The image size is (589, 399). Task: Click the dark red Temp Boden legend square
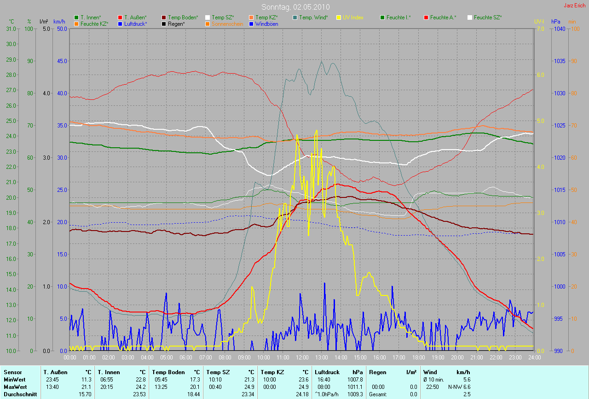[164, 17]
